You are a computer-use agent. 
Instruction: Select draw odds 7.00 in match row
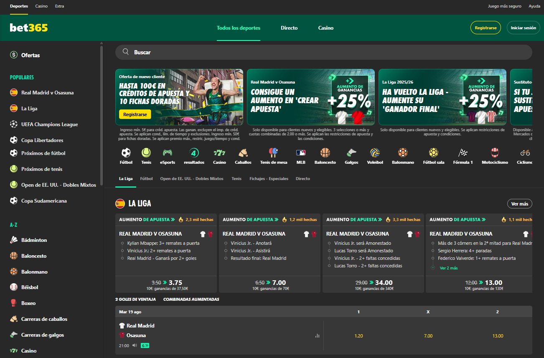[x=428, y=336]
